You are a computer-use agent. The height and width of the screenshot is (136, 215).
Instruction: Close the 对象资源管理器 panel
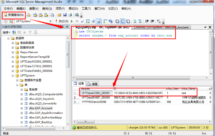click(67, 27)
